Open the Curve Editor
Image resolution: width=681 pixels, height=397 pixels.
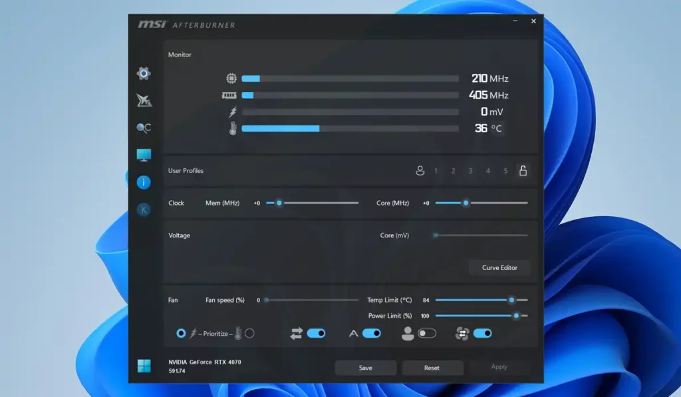pyautogui.click(x=499, y=267)
